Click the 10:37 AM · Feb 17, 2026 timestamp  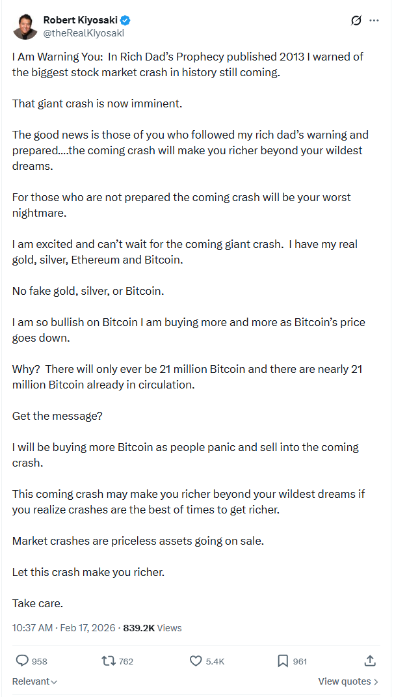(64, 628)
